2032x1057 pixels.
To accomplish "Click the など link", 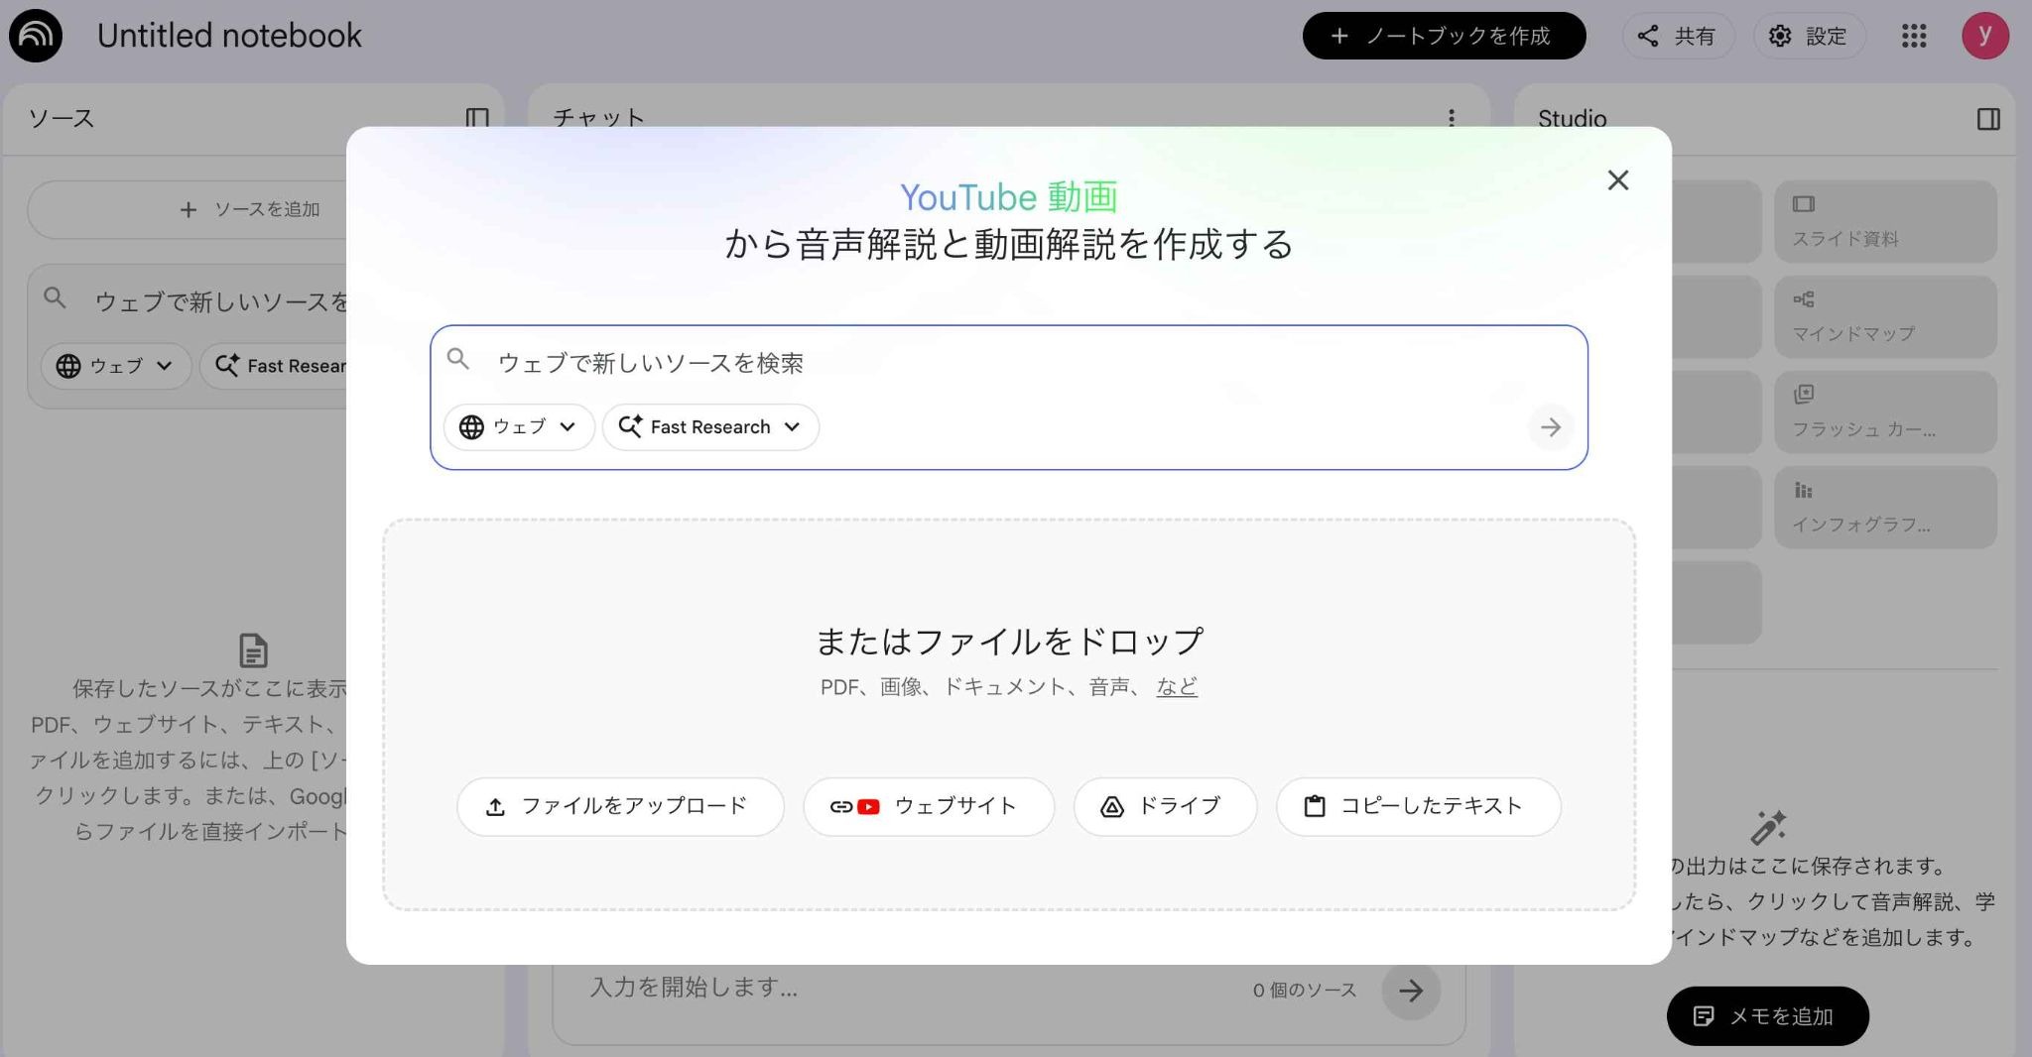I will (x=1177, y=686).
